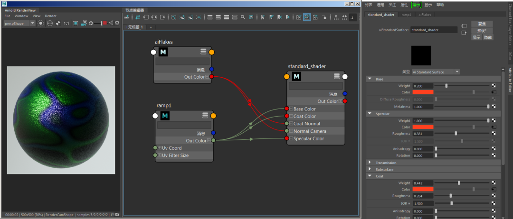Click the 隐藏 button

tap(488, 37)
